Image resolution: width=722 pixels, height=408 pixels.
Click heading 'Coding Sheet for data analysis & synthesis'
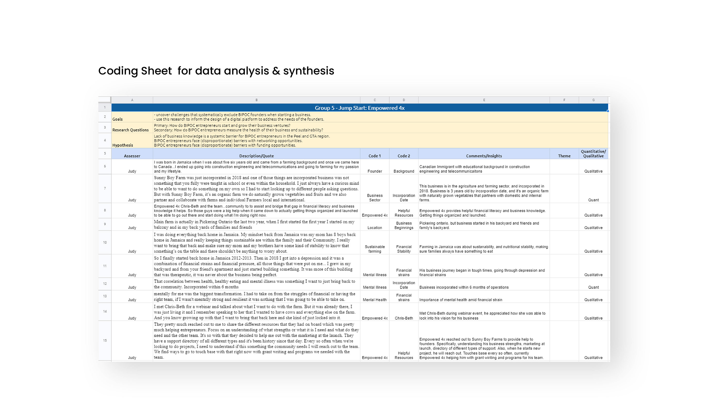pos(216,71)
